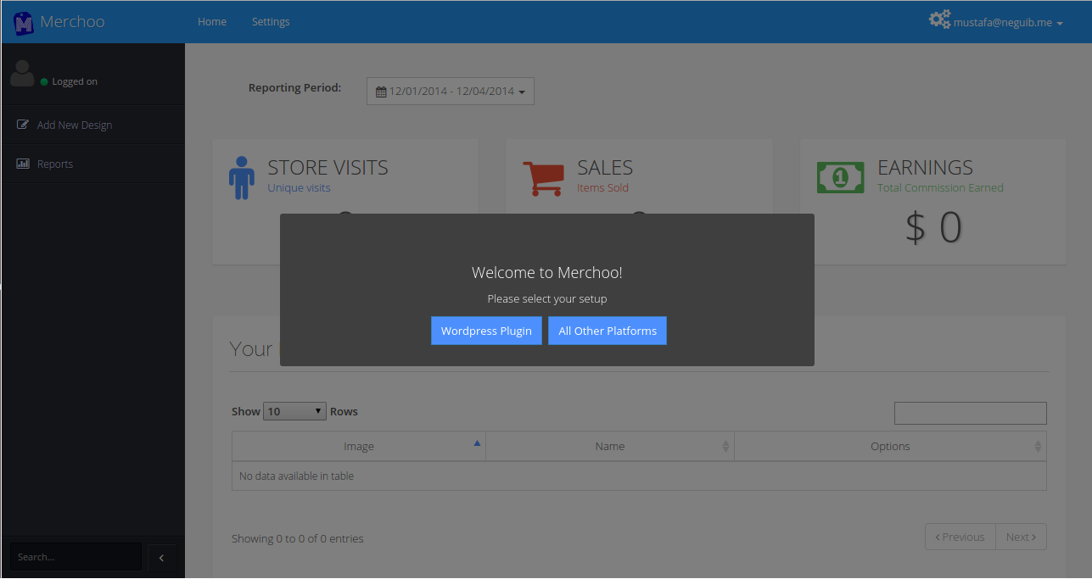
Task: Click the Reports bar chart icon
Action: pyautogui.click(x=23, y=164)
